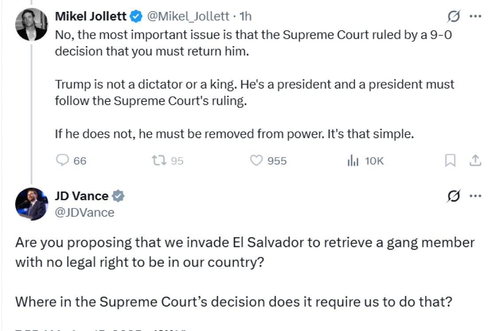495x331 pixels.
Task: Bookmark Mikel Jollett's tweet
Action: [450, 160]
